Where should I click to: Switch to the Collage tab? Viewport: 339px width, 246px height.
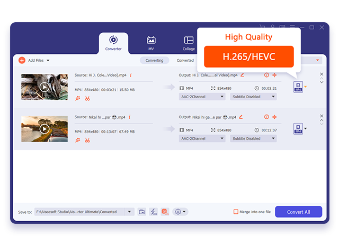click(x=189, y=43)
